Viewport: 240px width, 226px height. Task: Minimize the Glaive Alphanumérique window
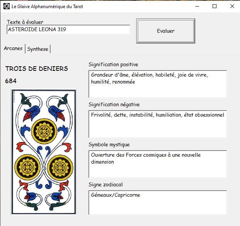pyautogui.click(x=197, y=7)
